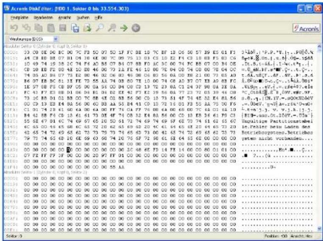Click the 'le.Fehler beim Laden des' ASCII text
323x241 pixels.
coord(276,127)
